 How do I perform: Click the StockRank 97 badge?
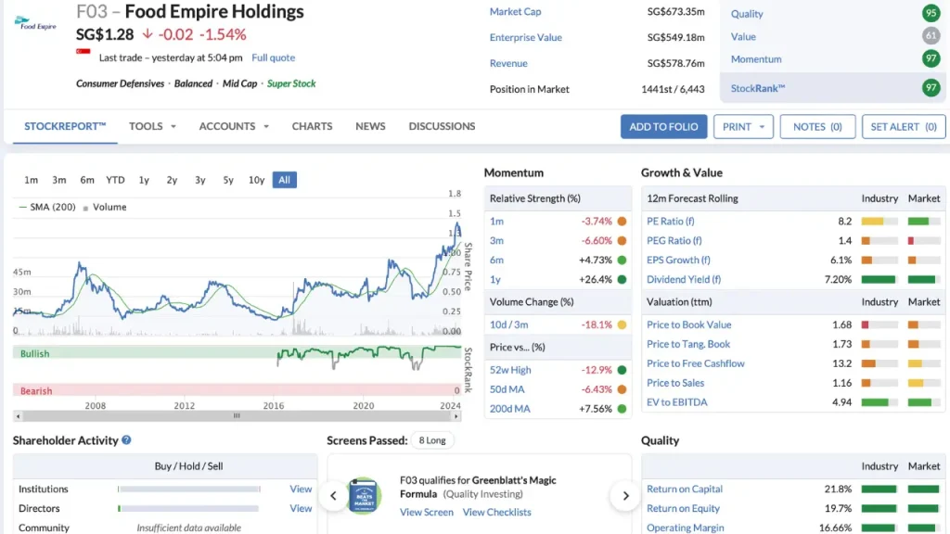(x=931, y=88)
